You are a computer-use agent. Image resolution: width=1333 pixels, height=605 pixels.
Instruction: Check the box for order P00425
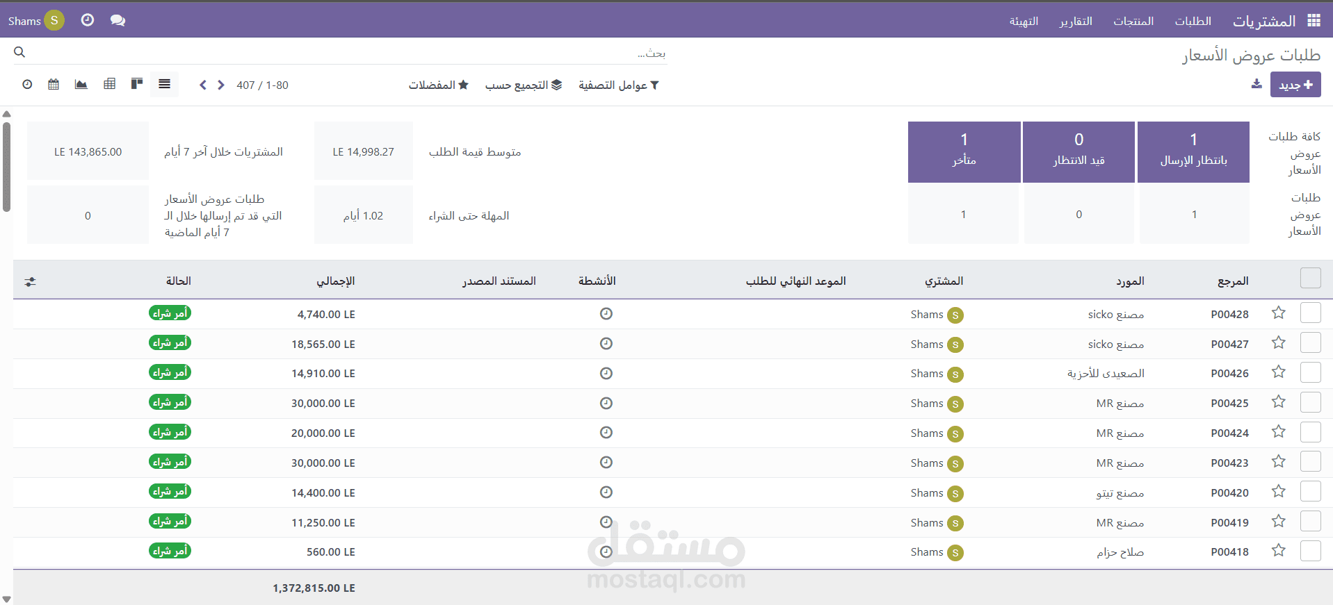click(1311, 402)
